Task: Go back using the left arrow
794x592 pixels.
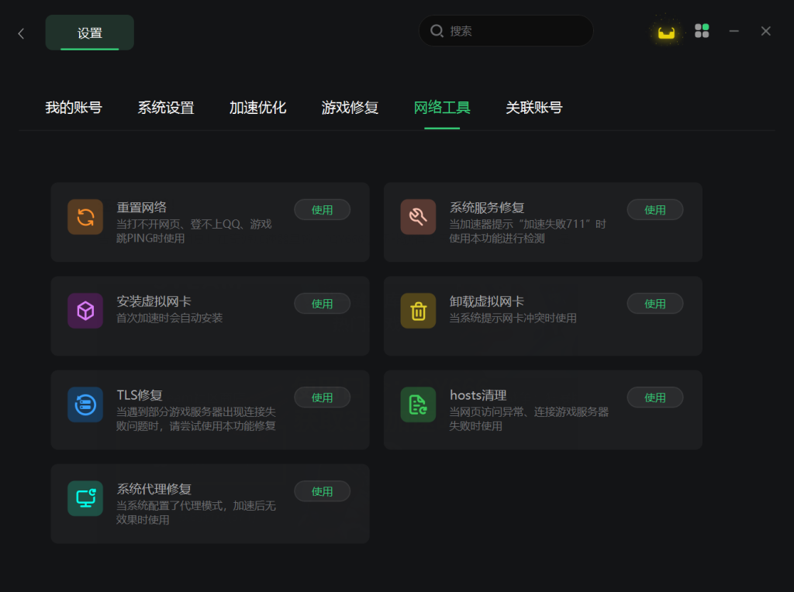Action: pyautogui.click(x=21, y=33)
